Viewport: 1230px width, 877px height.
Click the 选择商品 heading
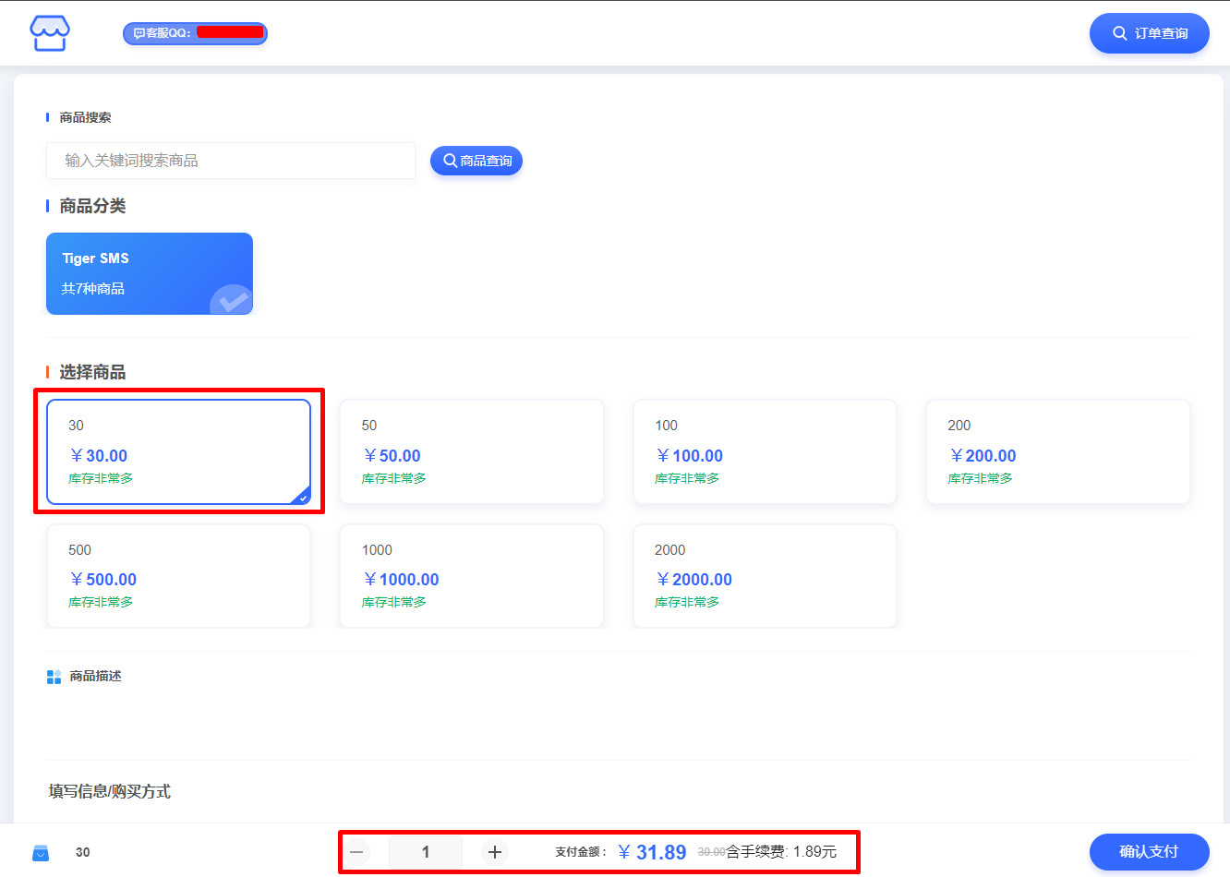pos(92,372)
